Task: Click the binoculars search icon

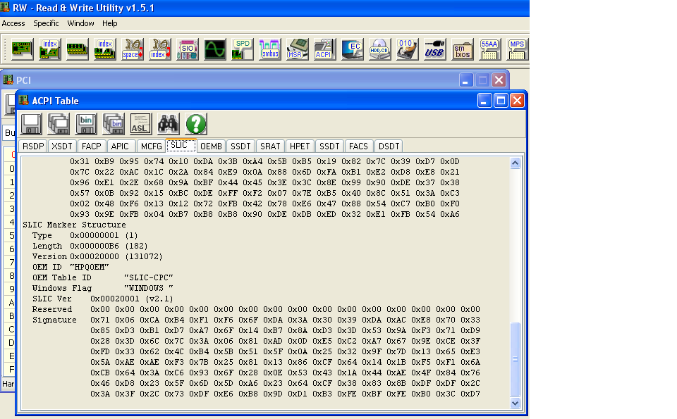Action: (x=169, y=124)
